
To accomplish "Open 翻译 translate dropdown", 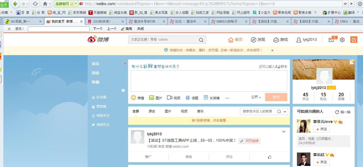I will [358, 12].
